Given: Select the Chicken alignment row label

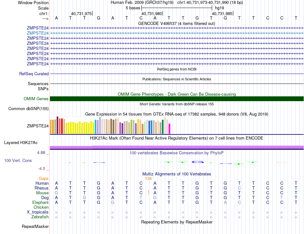Looking at the screenshot, I should pyautogui.click(x=41, y=207).
